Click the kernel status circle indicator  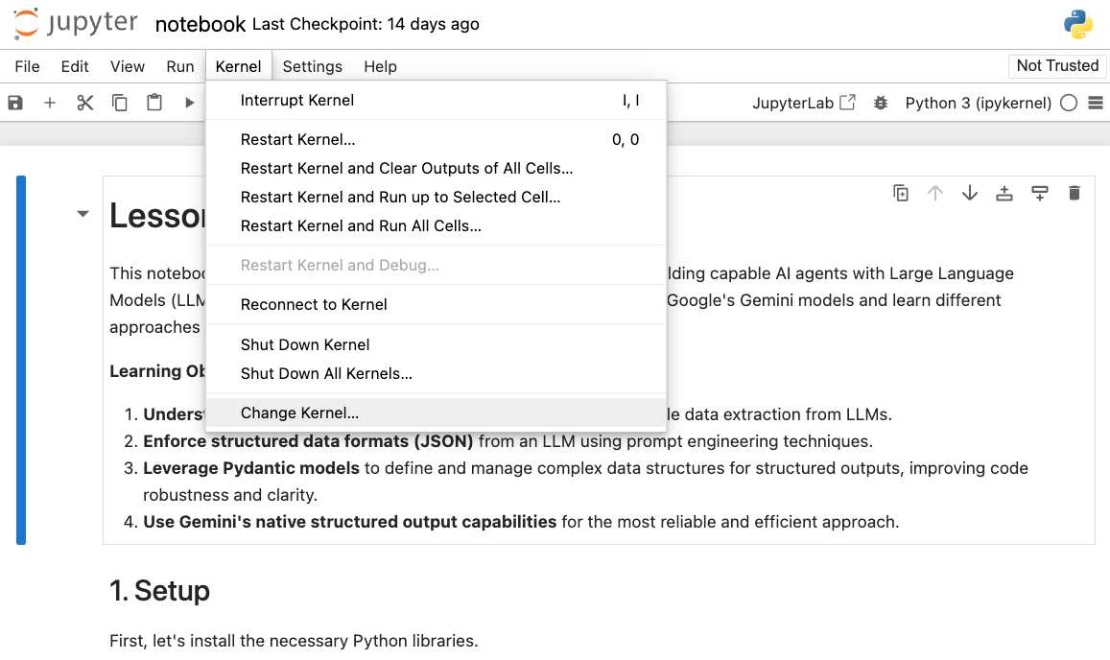(x=1069, y=103)
